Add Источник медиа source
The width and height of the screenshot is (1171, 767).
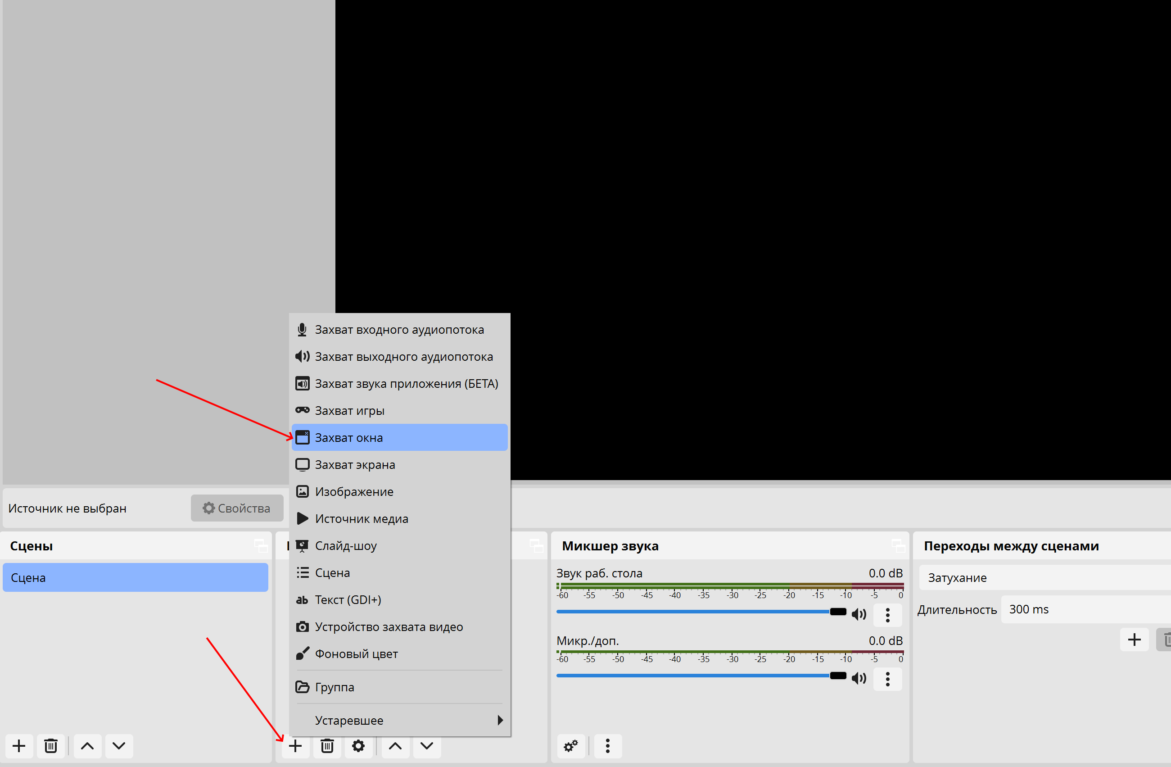point(399,519)
